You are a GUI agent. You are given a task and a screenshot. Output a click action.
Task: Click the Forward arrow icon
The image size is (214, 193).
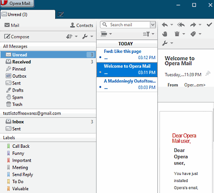click(x=193, y=25)
